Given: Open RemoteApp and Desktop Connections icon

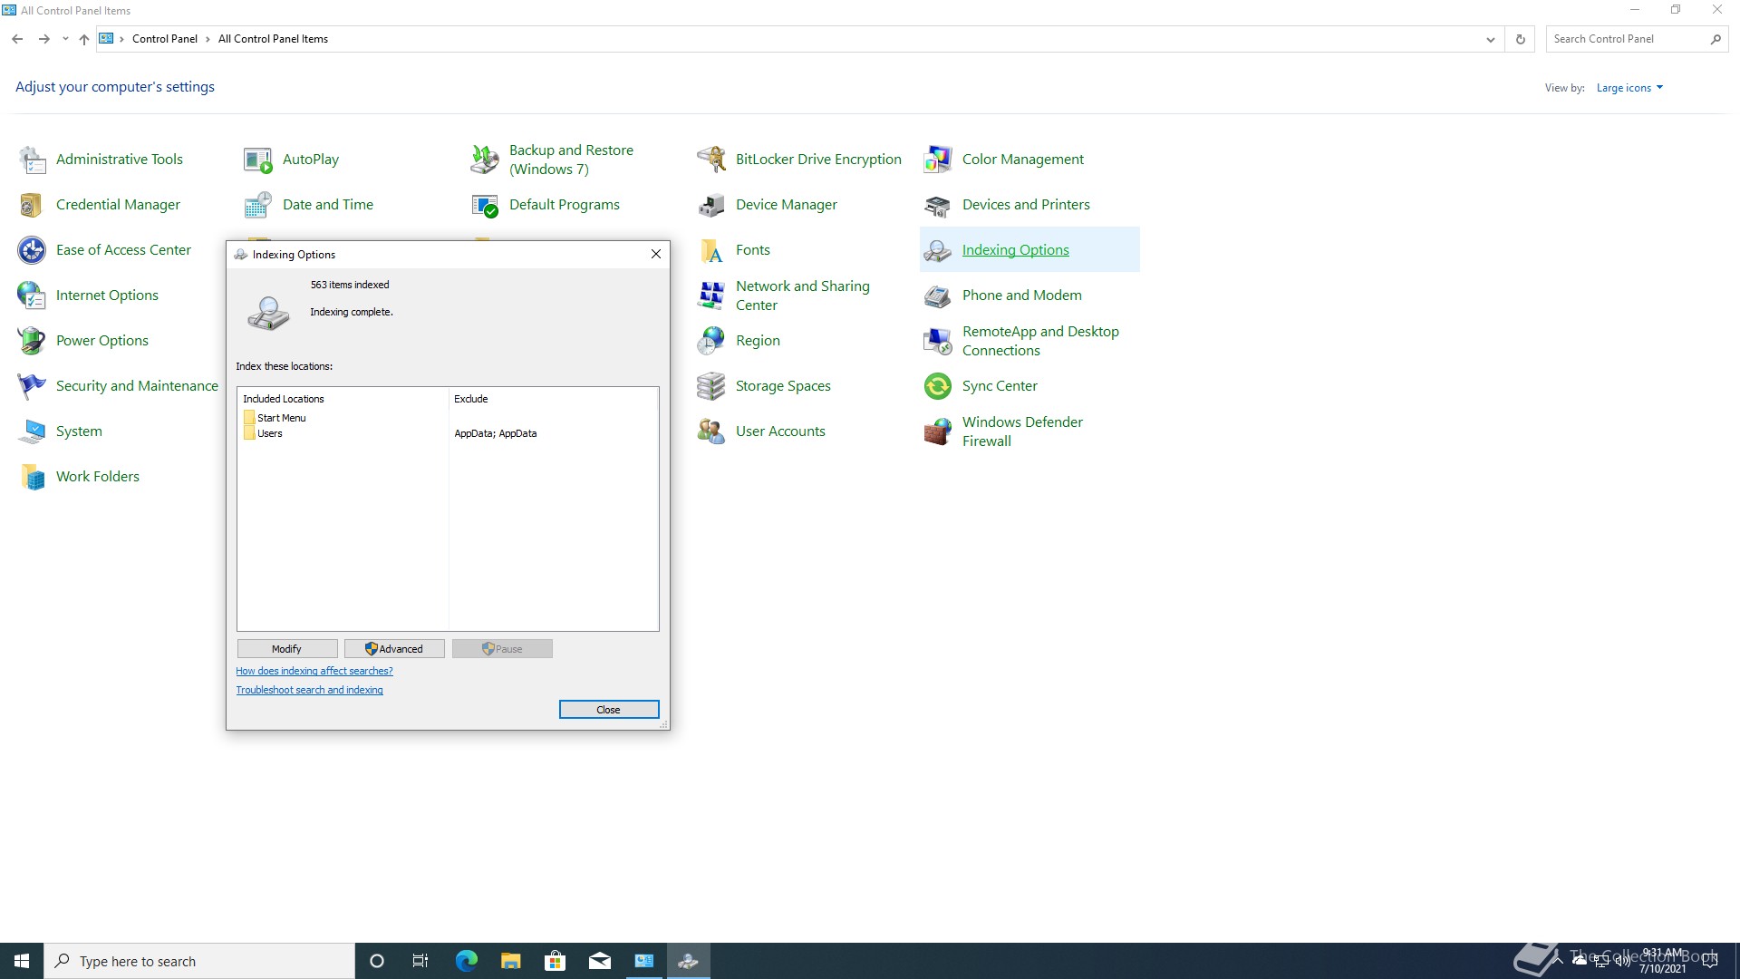Looking at the screenshot, I should coord(938,341).
